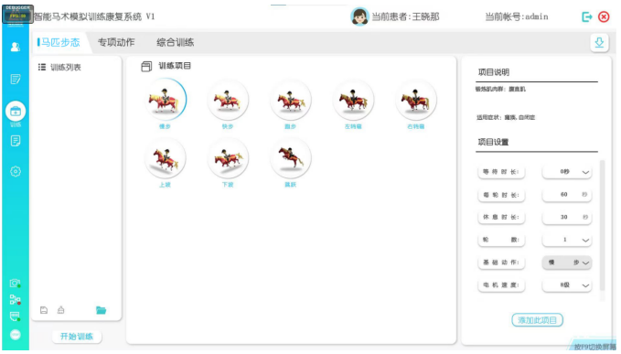Choose the 快步 horse training item
This screenshot has width=621, height=354.
(x=228, y=101)
